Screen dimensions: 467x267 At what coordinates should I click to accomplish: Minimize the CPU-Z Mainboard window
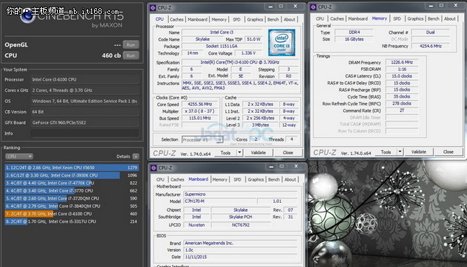click(271, 167)
